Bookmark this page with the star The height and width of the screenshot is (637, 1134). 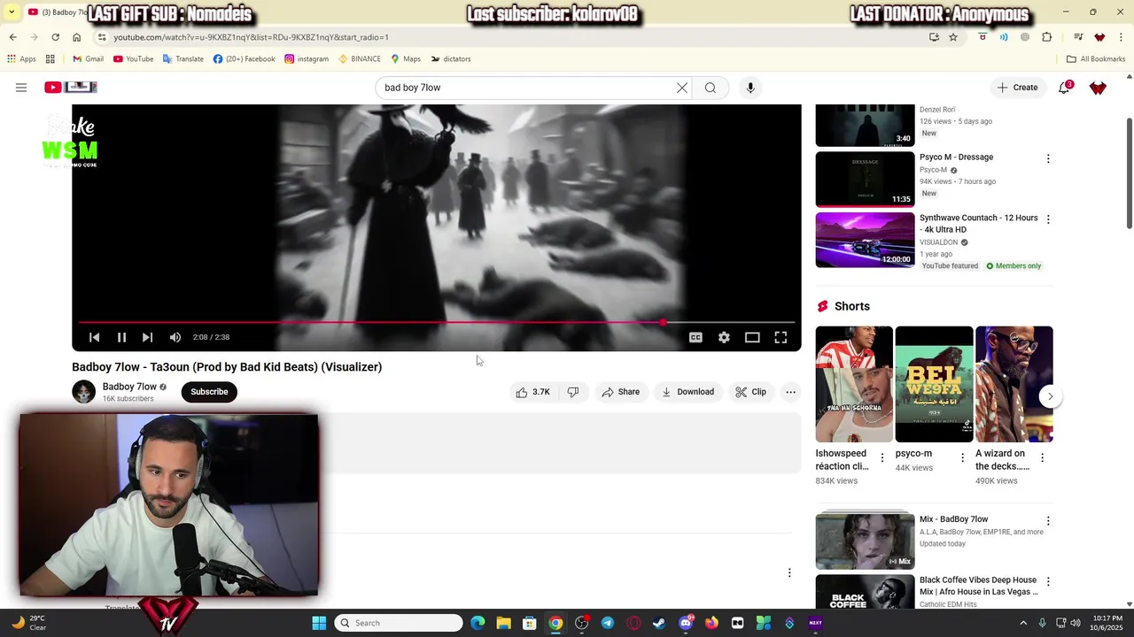[953, 37]
